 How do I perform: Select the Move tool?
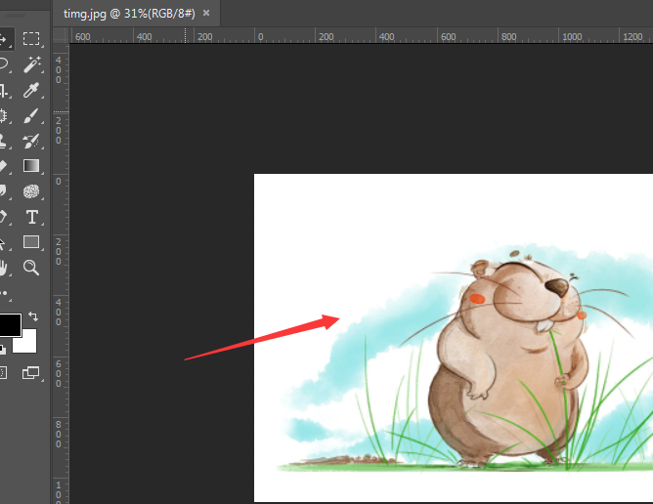coord(4,39)
